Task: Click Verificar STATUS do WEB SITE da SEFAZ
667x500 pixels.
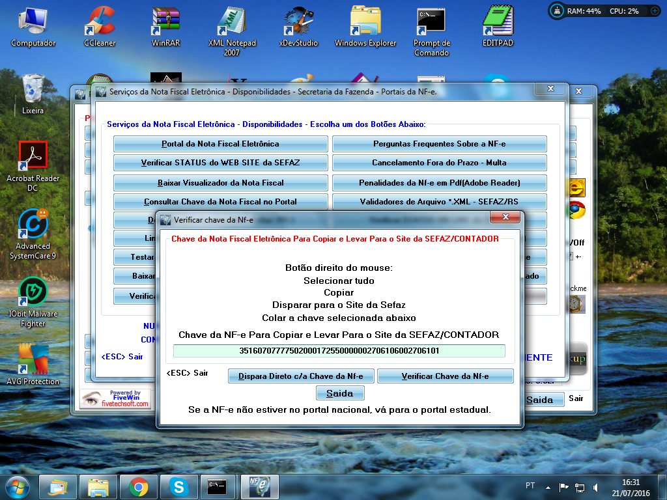Action: tap(220, 163)
